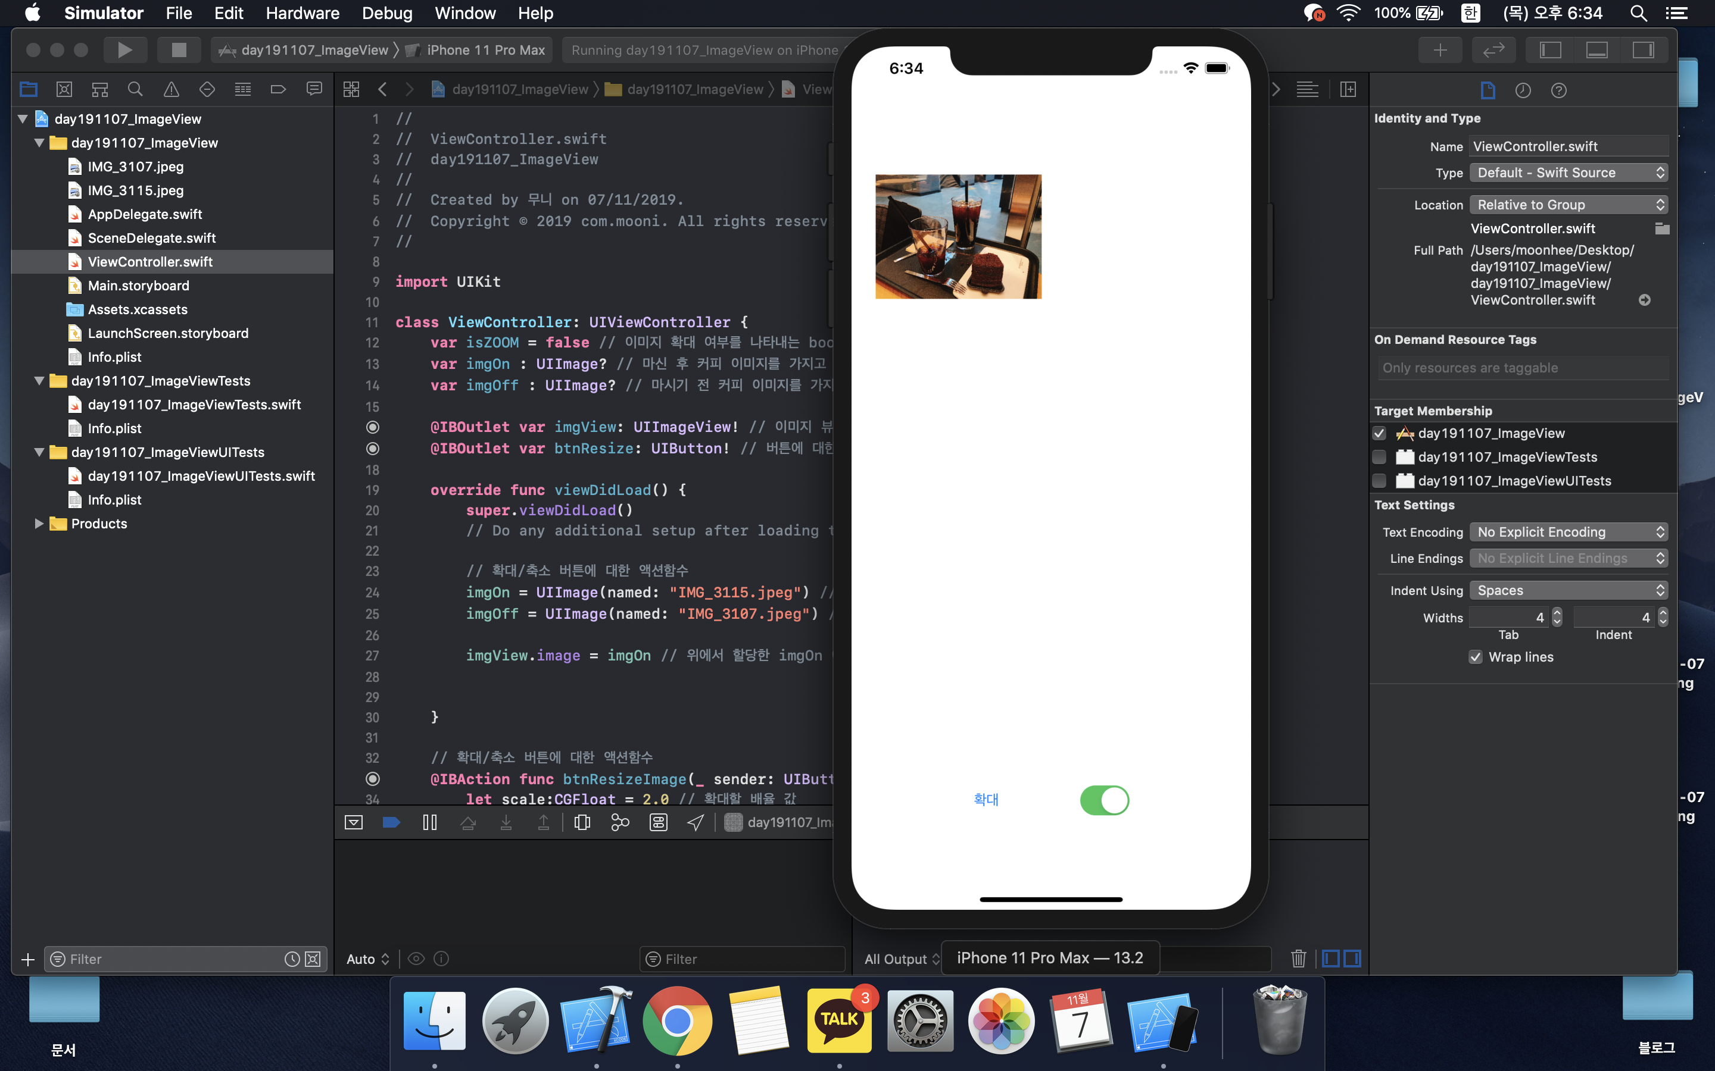Click the coffee image in simulator
This screenshot has width=1715, height=1071.
pos(958,237)
